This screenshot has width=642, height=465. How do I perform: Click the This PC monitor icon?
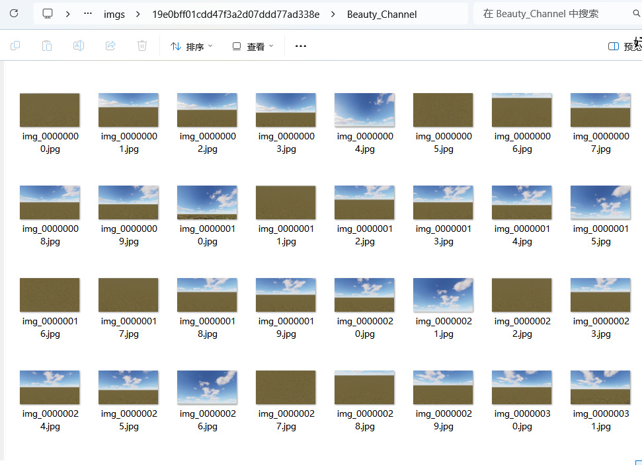click(48, 14)
